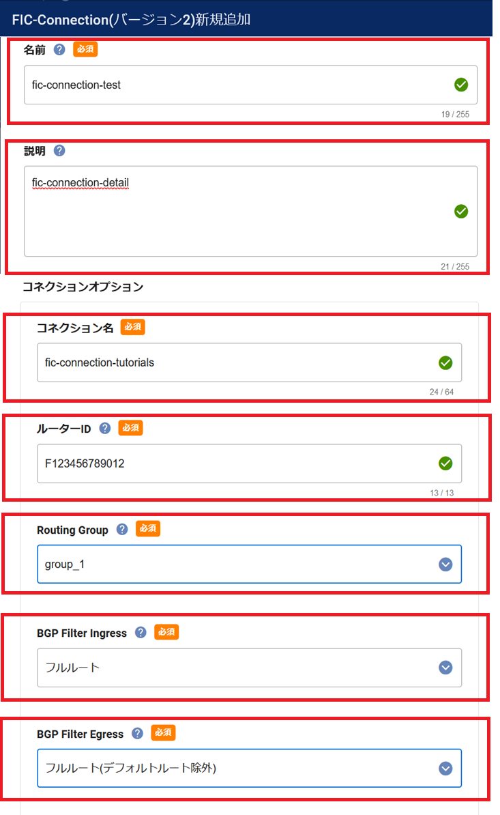Expand BGP Filter Ingress dropdown arrow

[x=445, y=668]
